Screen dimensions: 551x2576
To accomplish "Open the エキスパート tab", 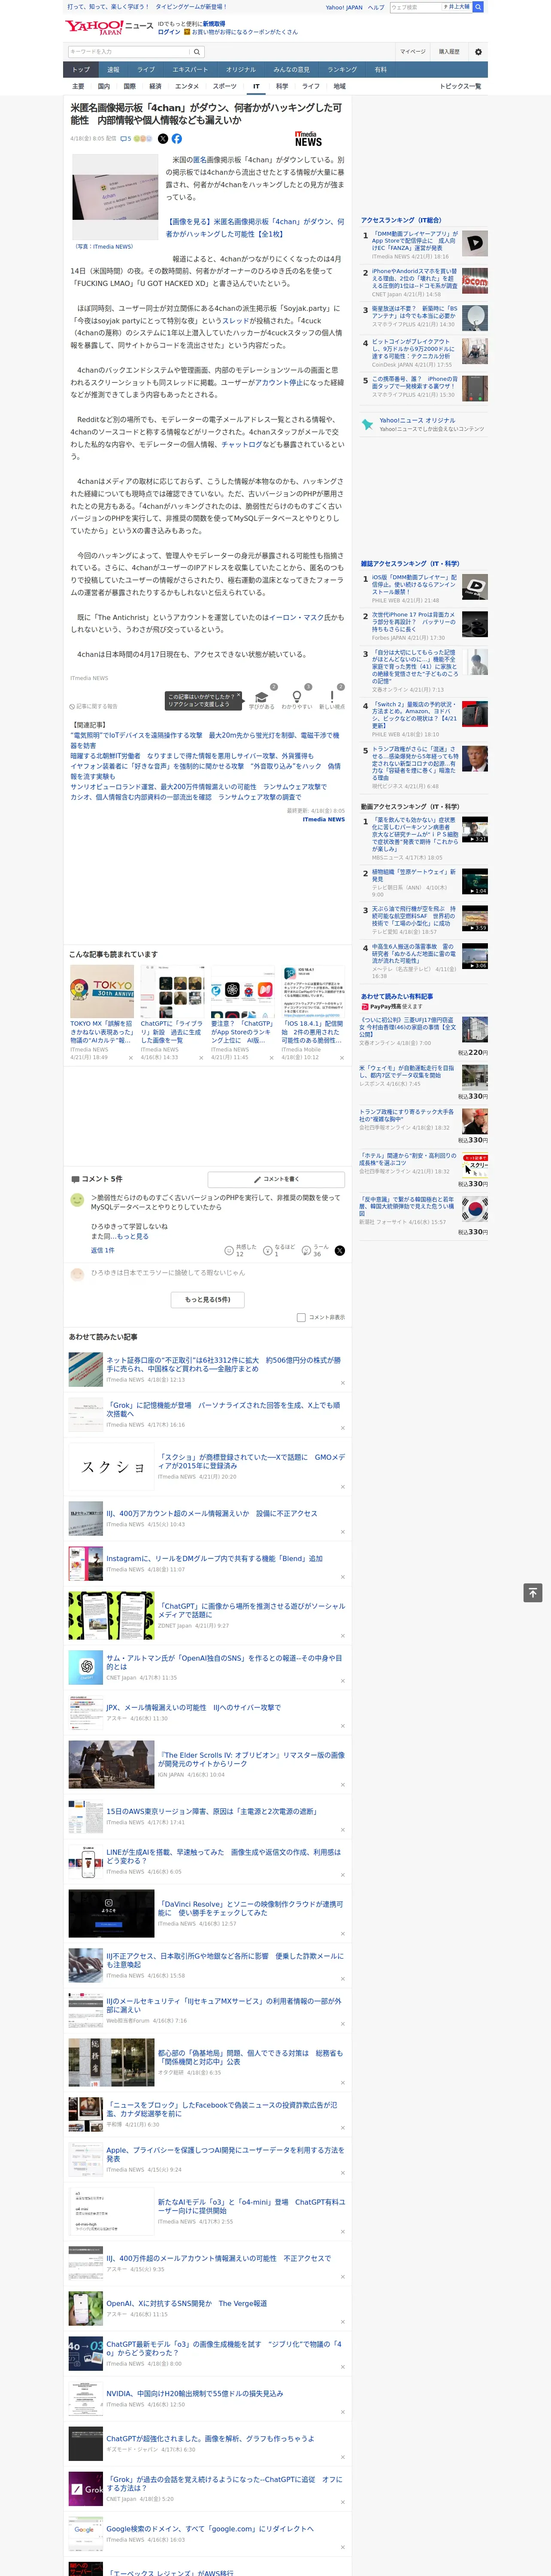I will pos(190,70).
